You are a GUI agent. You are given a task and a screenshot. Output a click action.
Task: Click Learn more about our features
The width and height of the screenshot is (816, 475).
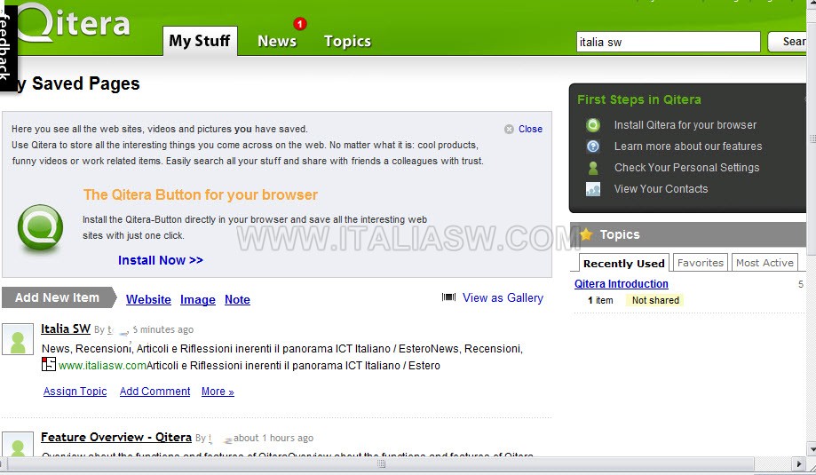[688, 146]
